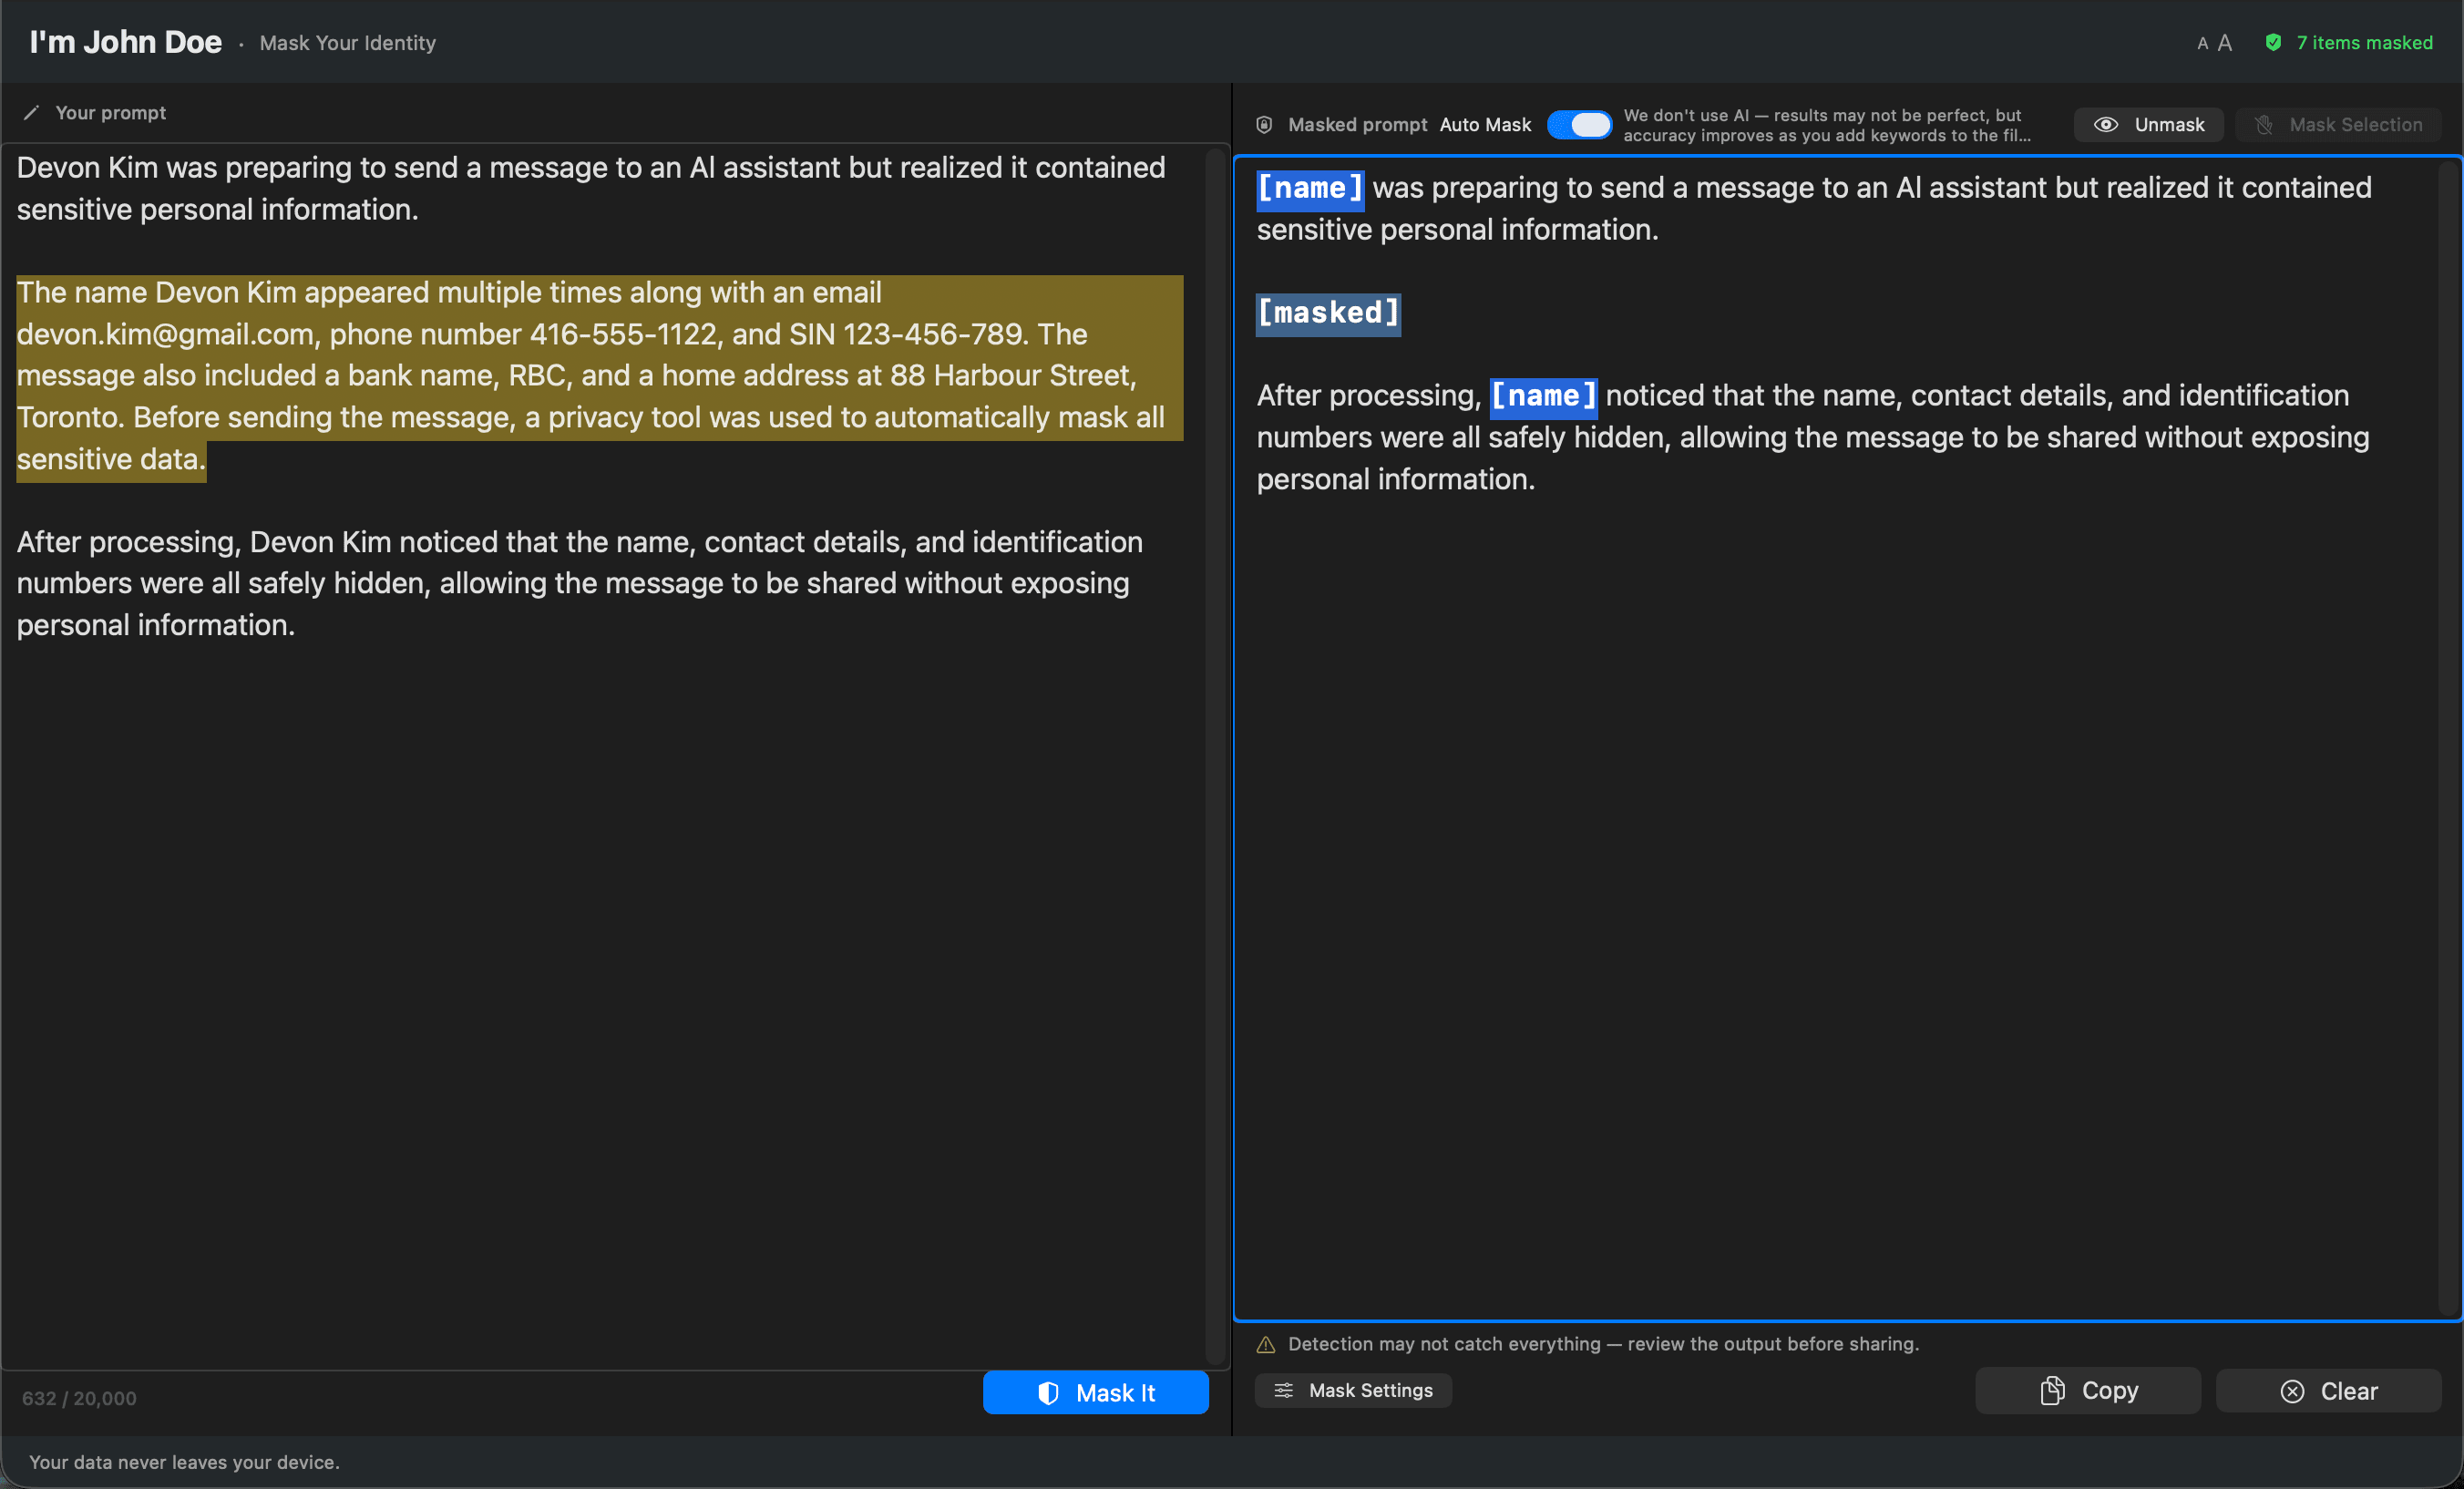
Task: Select the Mask Your Identity header item
Action: tap(347, 42)
